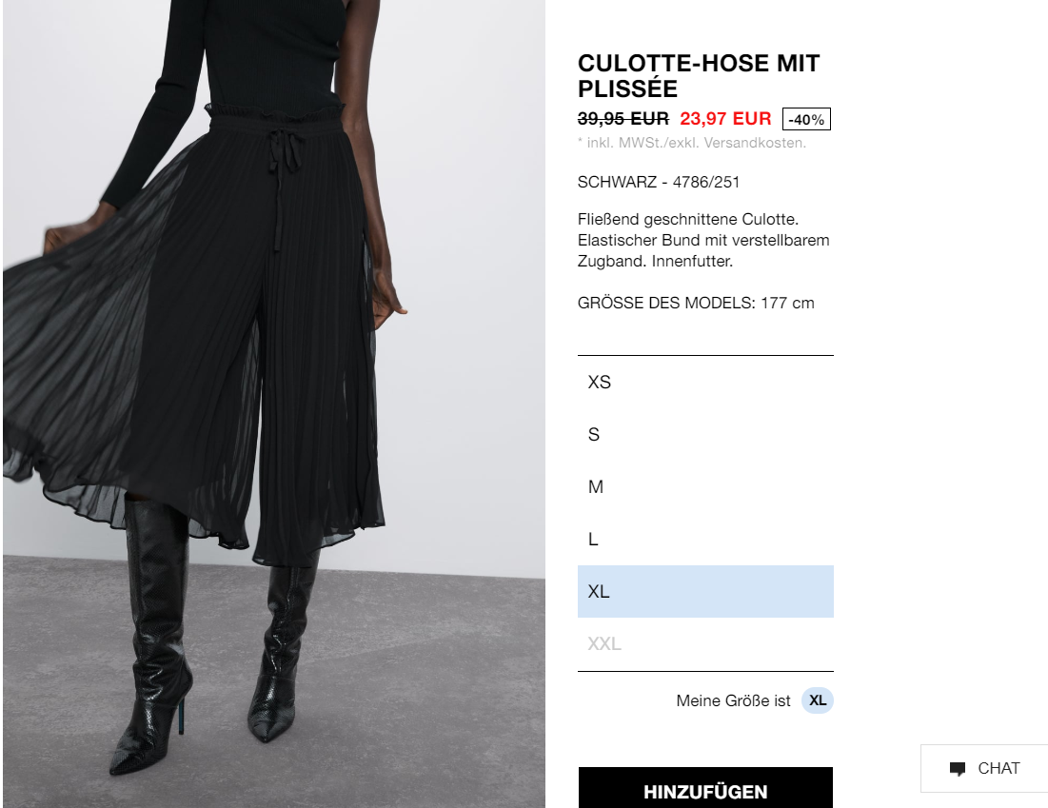1048x808 pixels.
Task: Click the SCHWARZ - 4786/251 color reference
Action: point(659,182)
